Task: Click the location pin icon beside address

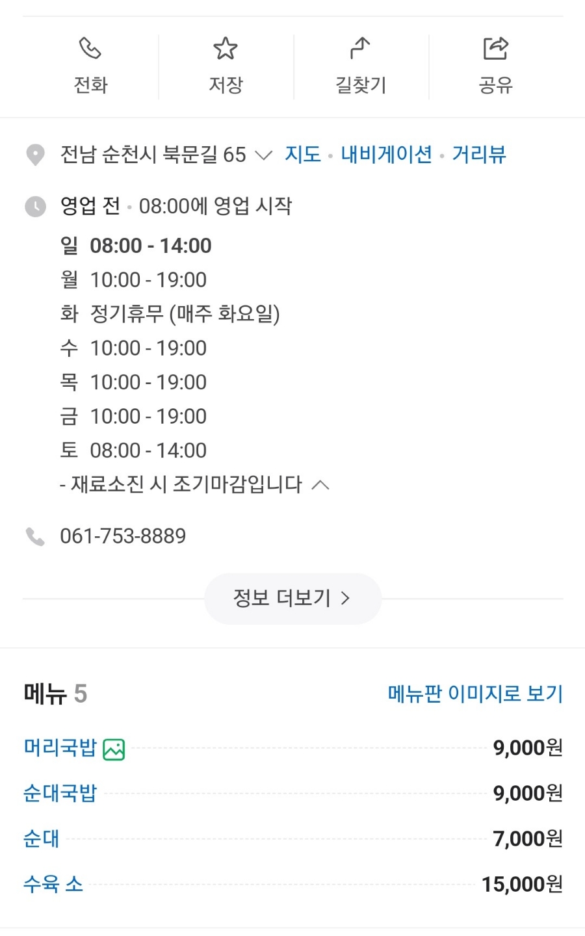Action: click(x=35, y=155)
